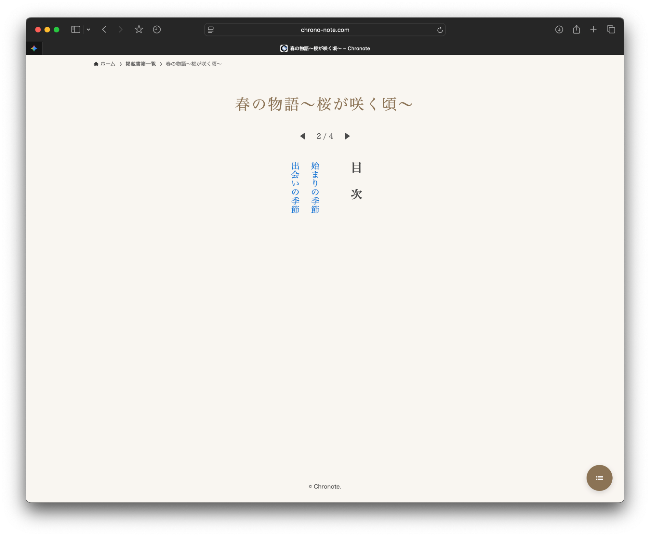Click the home icon in the breadcrumb

pyautogui.click(x=96, y=63)
